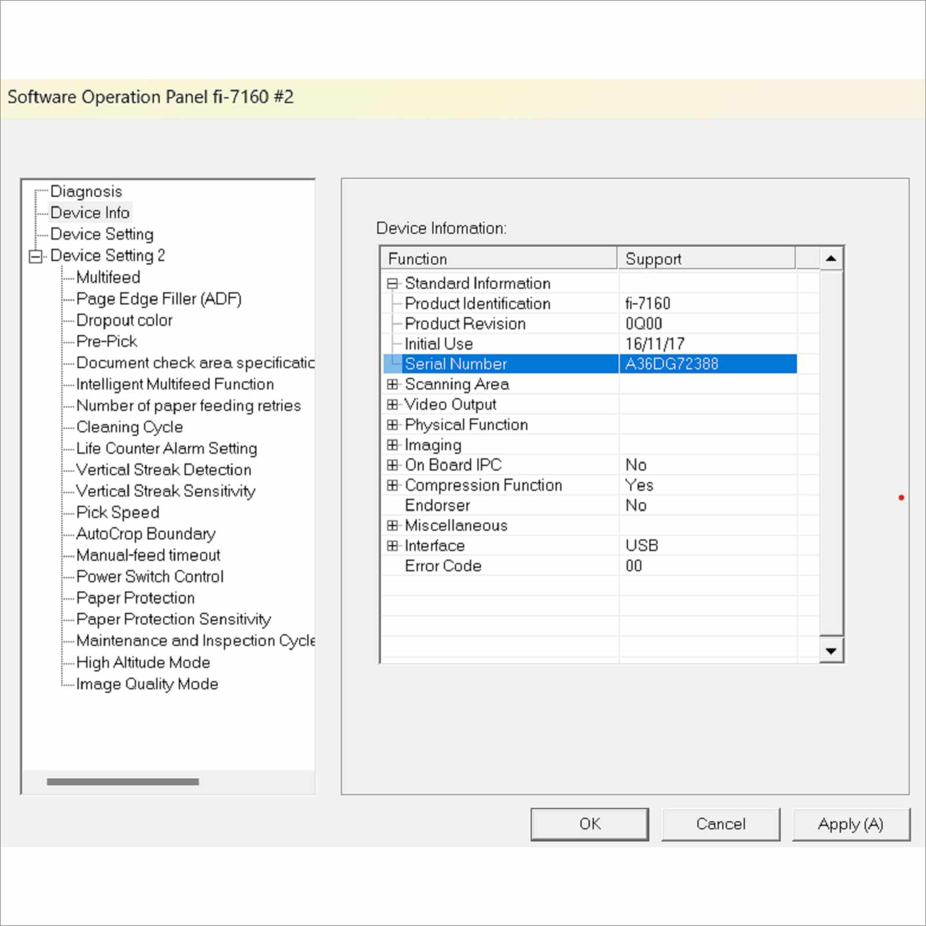This screenshot has height=926, width=926.
Task: Select the Product Identification row
Action: 590,304
